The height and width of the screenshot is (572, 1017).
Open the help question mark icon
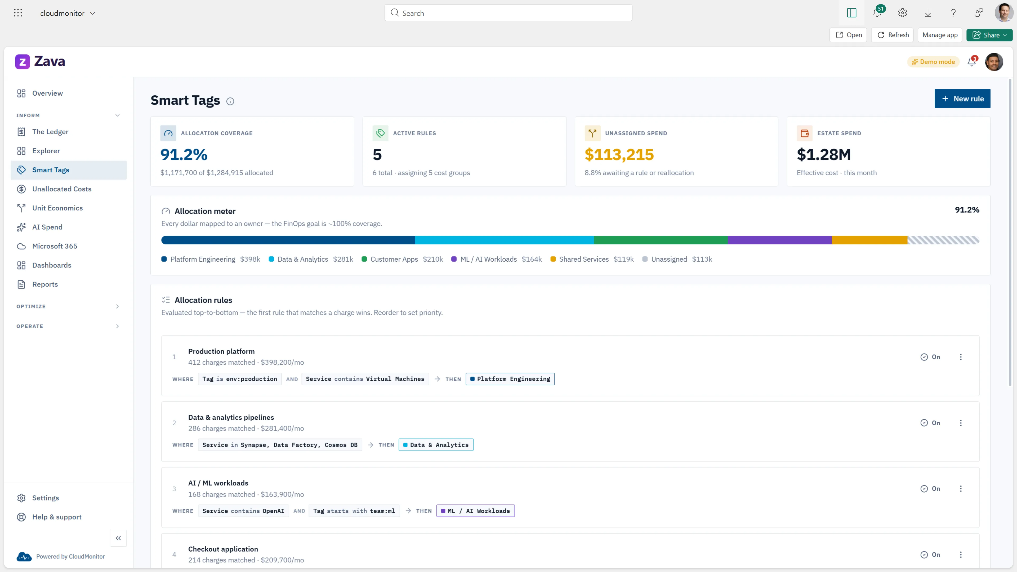point(953,13)
